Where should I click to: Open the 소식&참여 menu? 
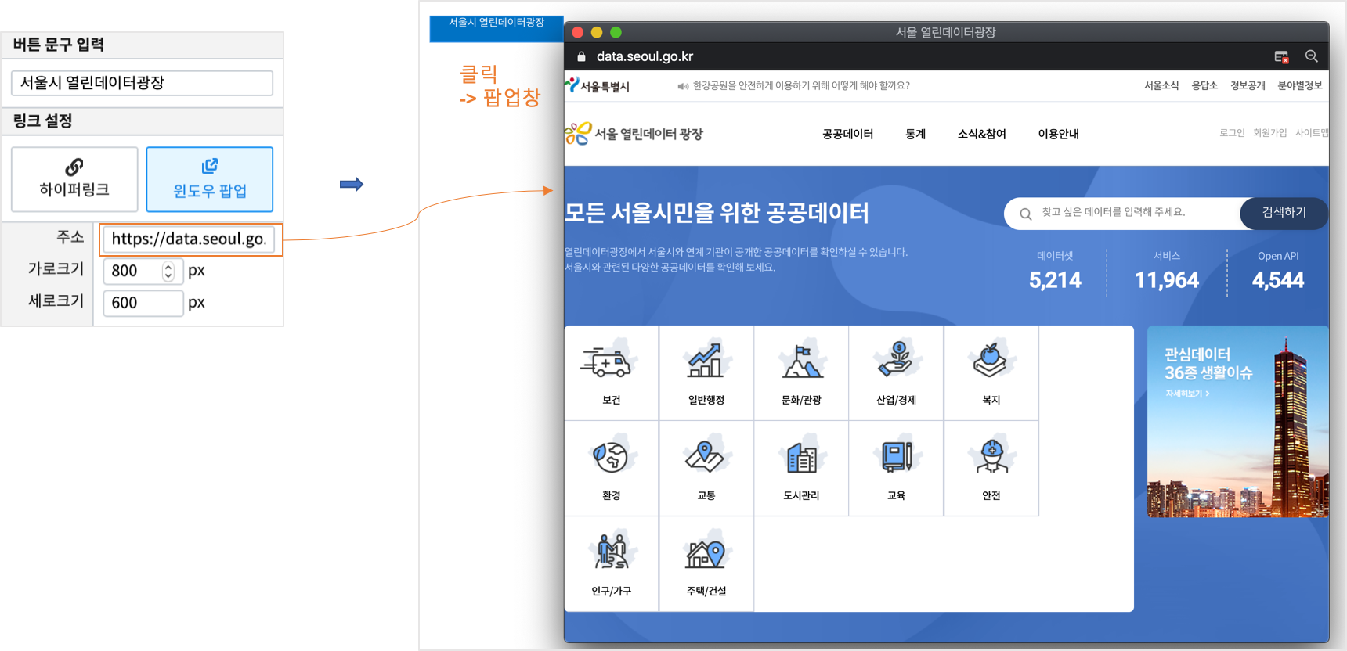tap(981, 134)
